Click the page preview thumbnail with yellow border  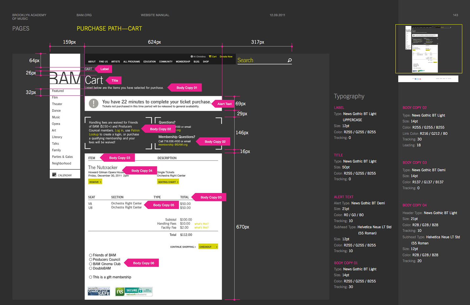[x=429, y=49]
